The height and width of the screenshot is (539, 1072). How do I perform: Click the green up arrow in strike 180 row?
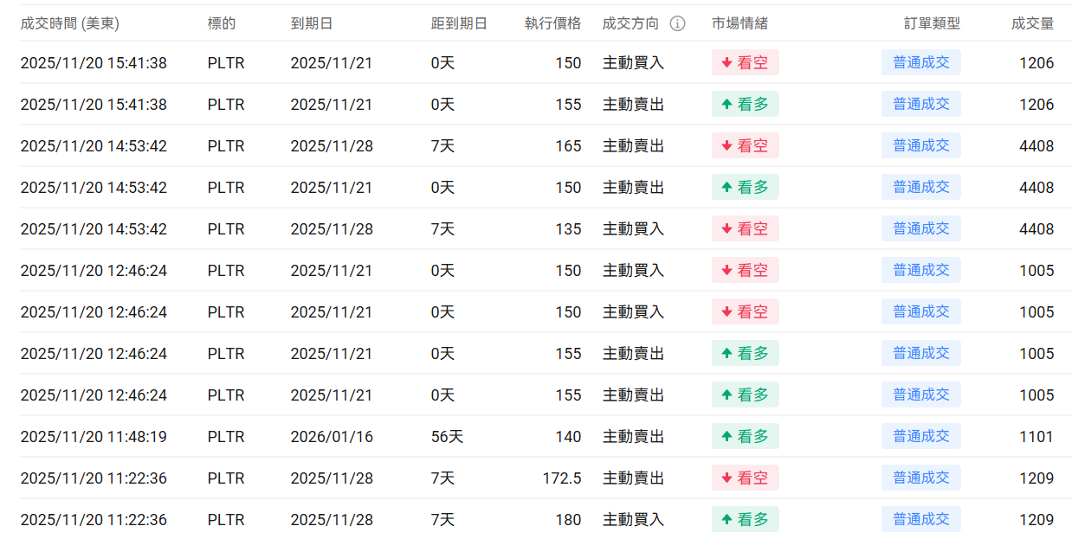(x=727, y=520)
